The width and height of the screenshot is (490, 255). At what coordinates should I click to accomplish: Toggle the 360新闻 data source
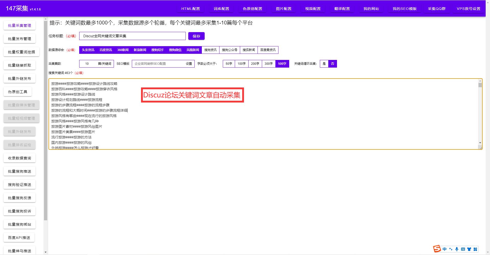pyautogui.click(x=123, y=50)
